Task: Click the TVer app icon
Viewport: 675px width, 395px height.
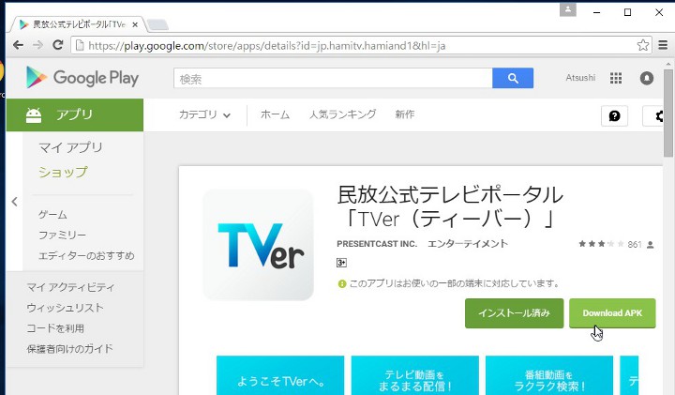Action: coord(259,245)
